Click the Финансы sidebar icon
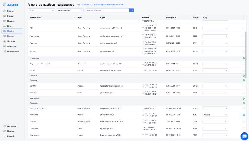Viewport: 249px width, 141px height. pyautogui.click(x=4, y=41)
